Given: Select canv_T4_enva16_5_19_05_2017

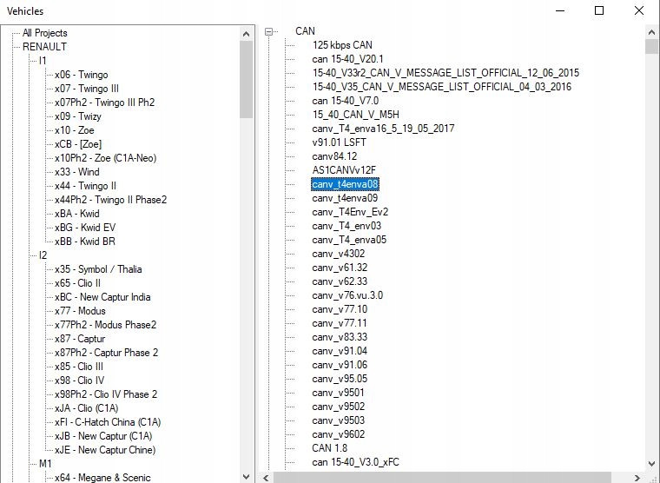Looking at the screenshot, I should click(x=383, y=129).
